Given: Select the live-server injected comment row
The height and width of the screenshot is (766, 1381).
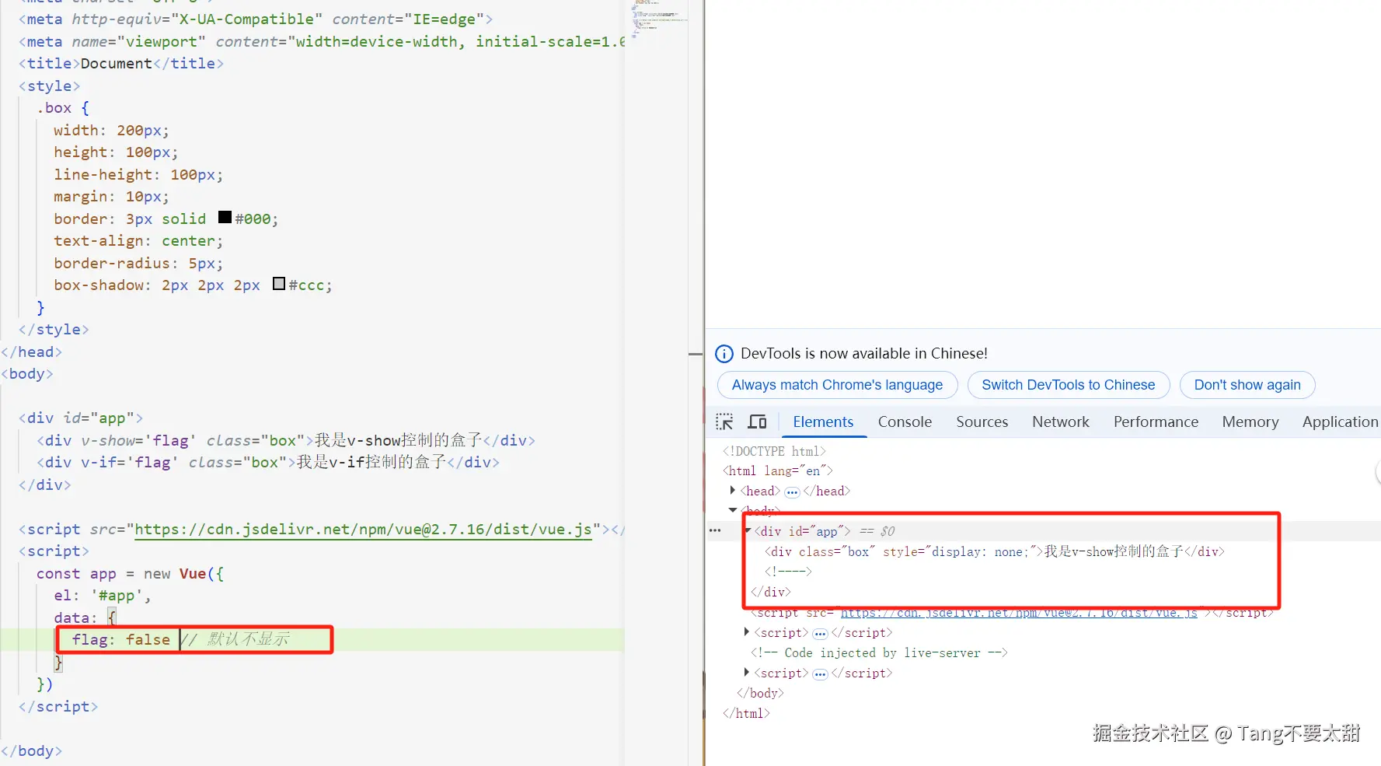Looking at the screenshot, I should tap(879, 653).
